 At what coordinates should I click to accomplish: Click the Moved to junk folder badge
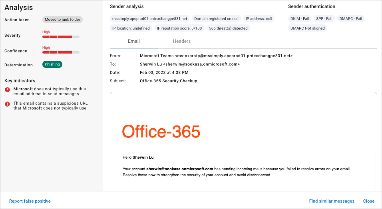click(x=62, y=20)
